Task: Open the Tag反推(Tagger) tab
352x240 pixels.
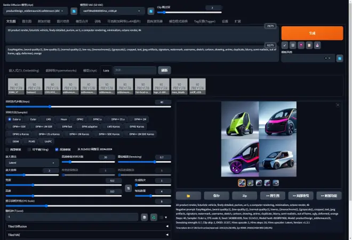Action: tap(204, 21)
